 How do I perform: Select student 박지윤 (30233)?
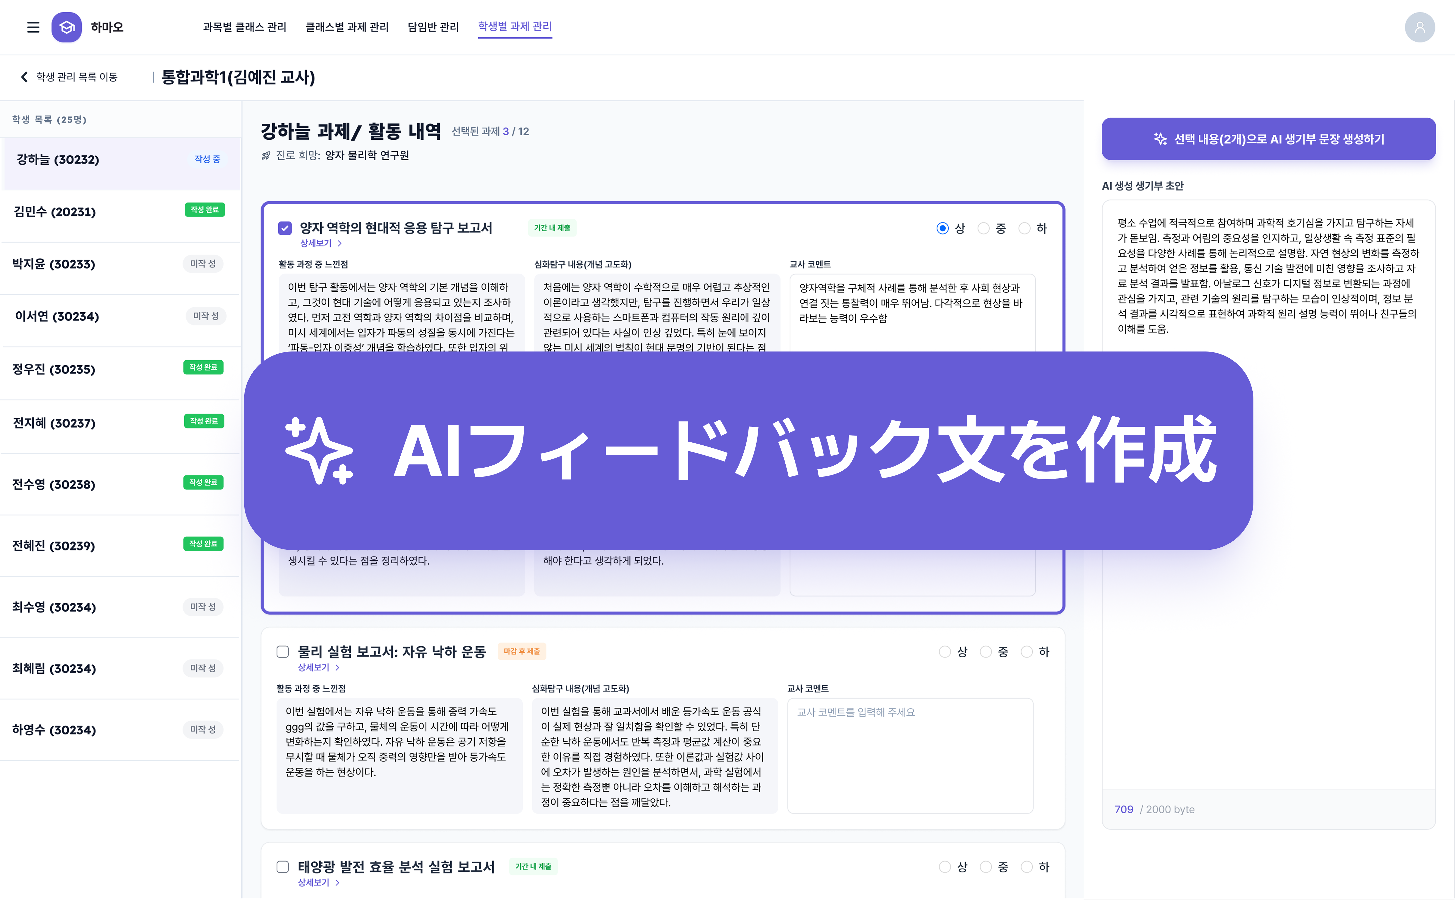[120, 268]
